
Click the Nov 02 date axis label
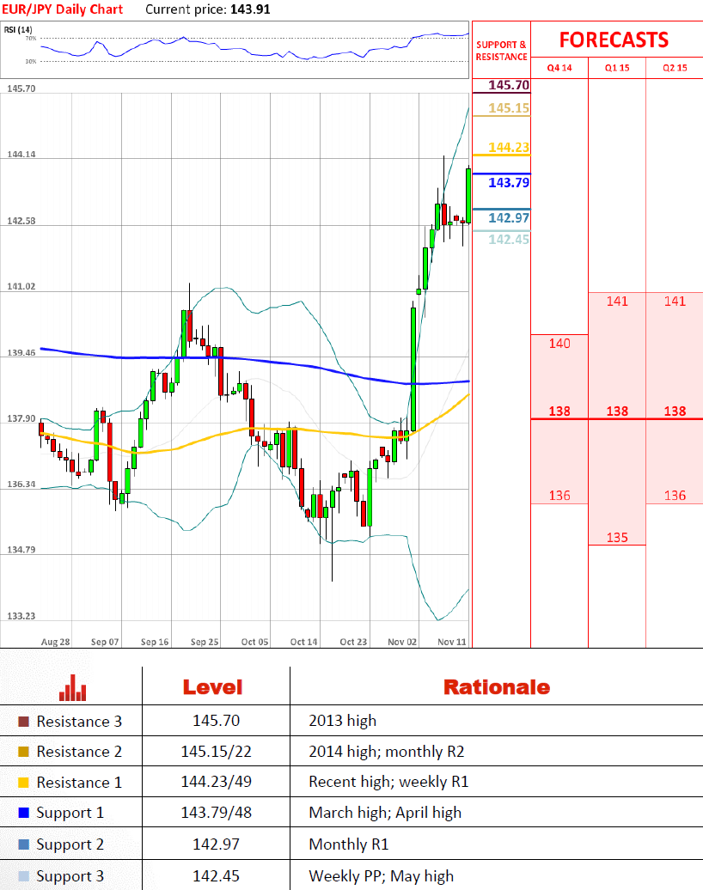pos(402,642)
